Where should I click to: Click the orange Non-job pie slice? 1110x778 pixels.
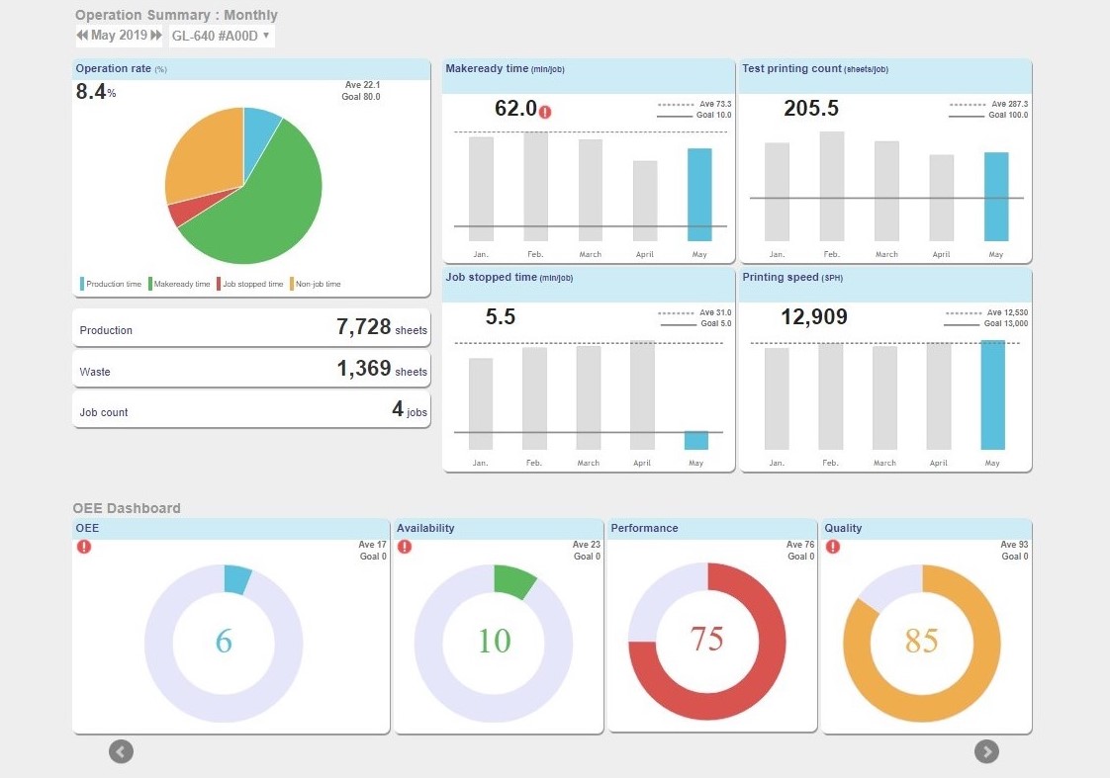pos(204,159)
